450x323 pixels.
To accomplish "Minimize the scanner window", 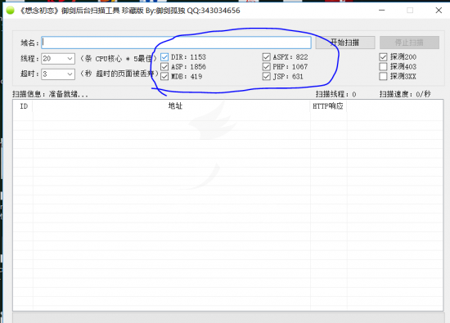I will point(382,11).
